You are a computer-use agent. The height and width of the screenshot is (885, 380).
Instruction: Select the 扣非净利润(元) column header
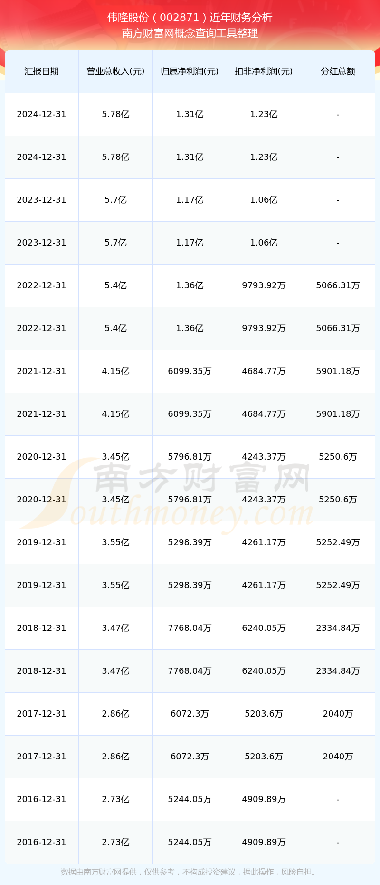point(264,71)
